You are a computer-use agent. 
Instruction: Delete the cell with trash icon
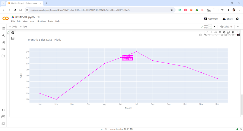tap(233, 32)
